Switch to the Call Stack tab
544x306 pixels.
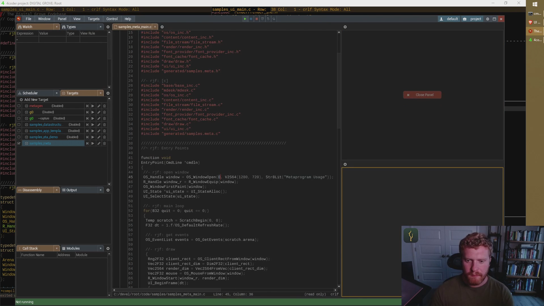coord(35,248)
